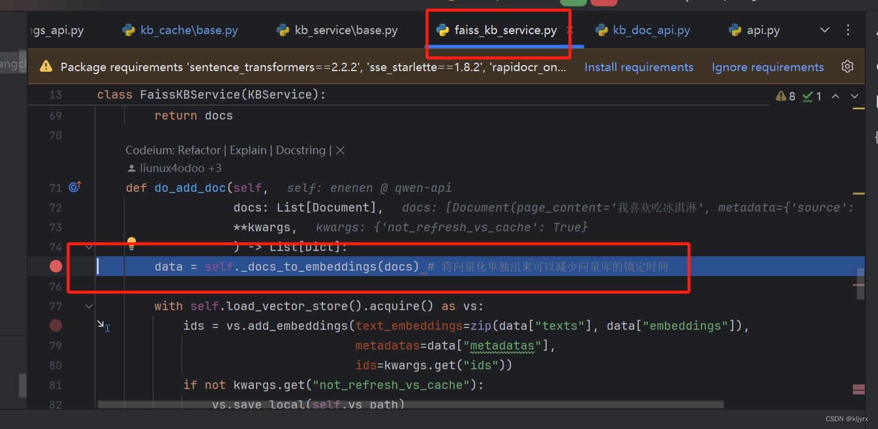Click the Ignore requirements link

767,67
